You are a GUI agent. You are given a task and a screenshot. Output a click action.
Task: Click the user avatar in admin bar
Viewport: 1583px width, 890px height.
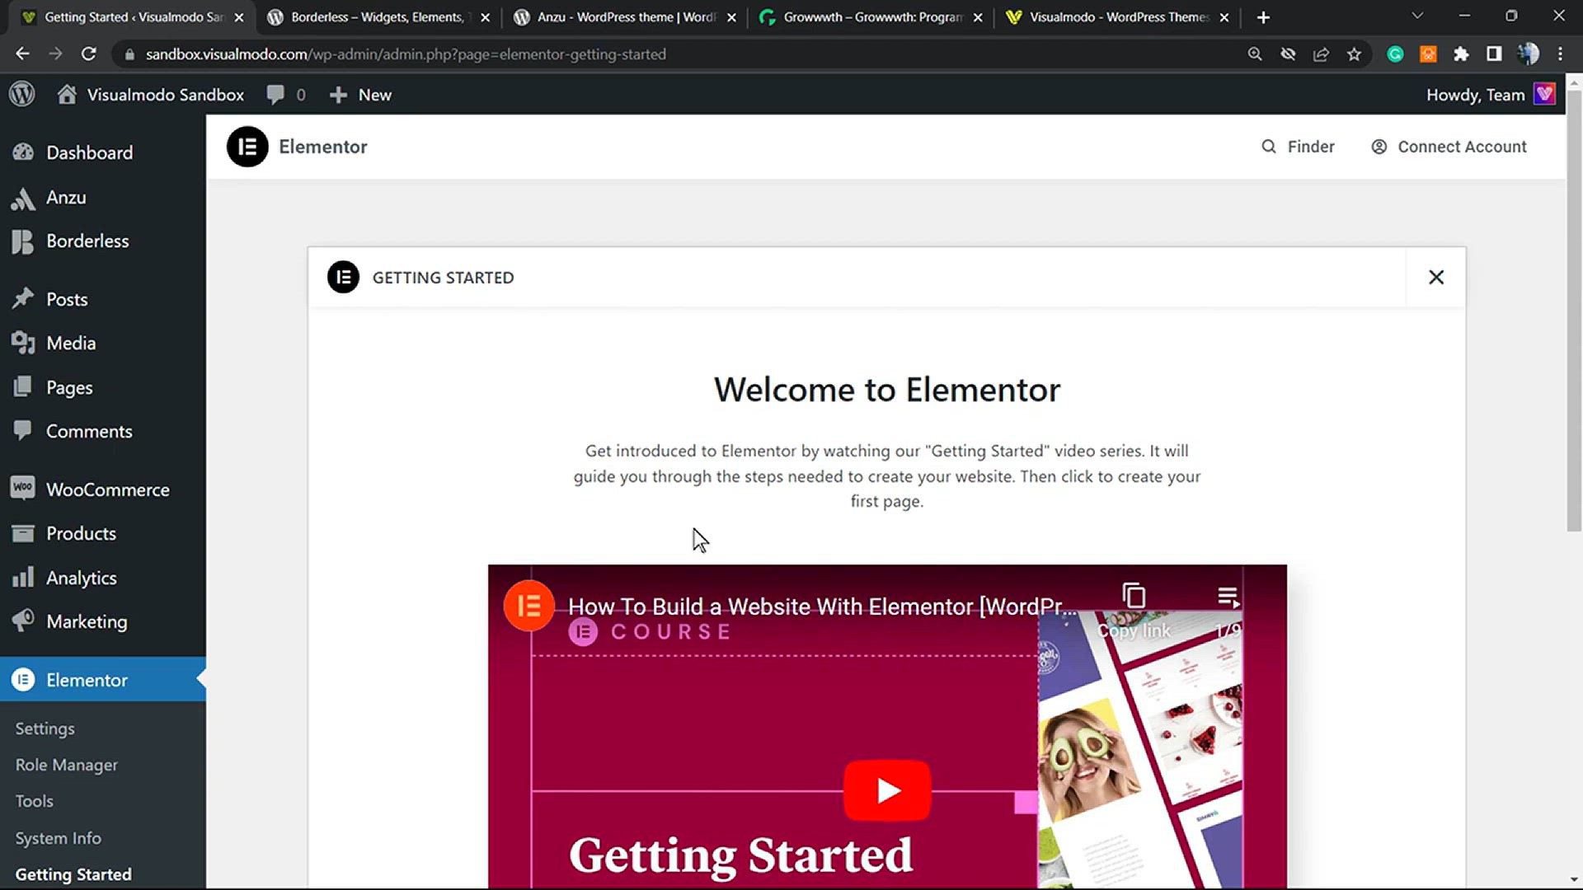(x=1545, y=94)
